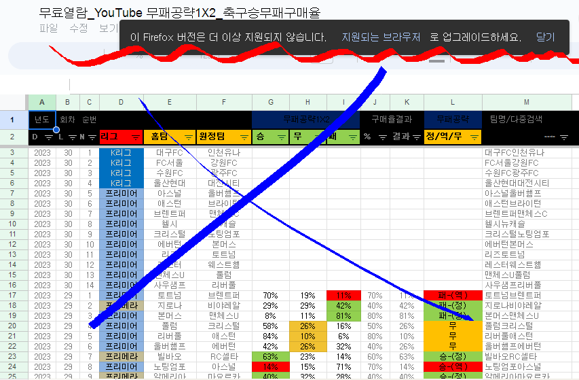
Task: Follow the 지원되는 브라우저 link
Action: coord(381,37)
